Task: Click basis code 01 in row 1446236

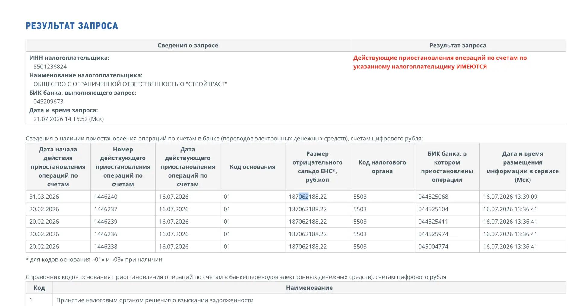Action: [x=227, y=234]
